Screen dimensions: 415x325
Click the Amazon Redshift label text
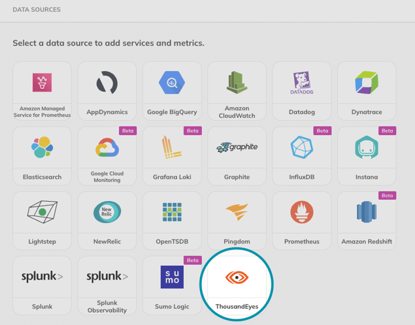(367, 241)
